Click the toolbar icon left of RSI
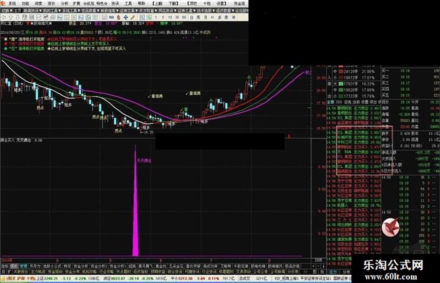440x283 pixels. (104, 17)
